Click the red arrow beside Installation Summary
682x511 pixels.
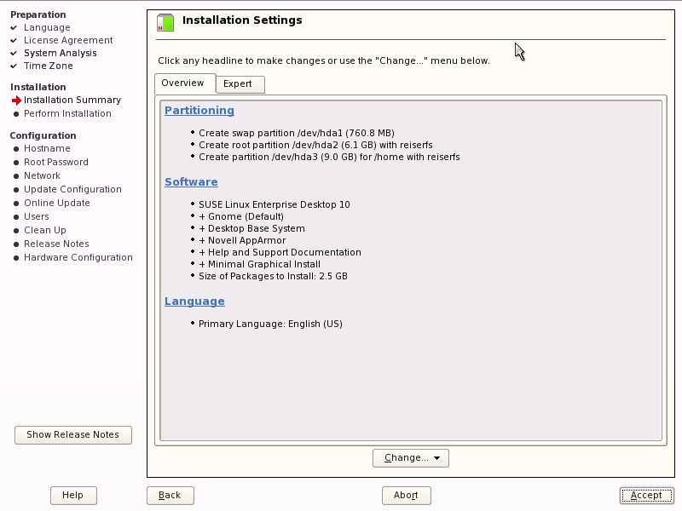16,100
